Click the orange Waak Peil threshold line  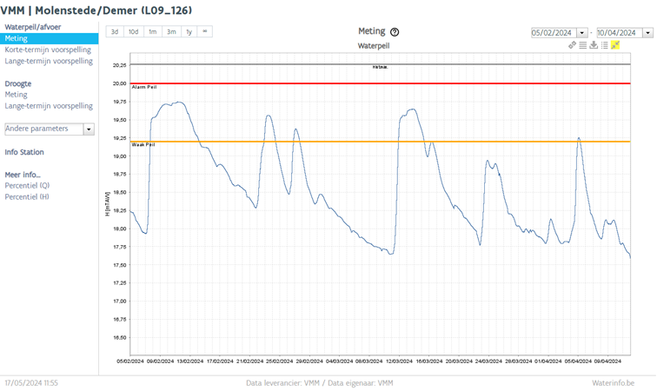pyautogui.click(x=380, y=142)
